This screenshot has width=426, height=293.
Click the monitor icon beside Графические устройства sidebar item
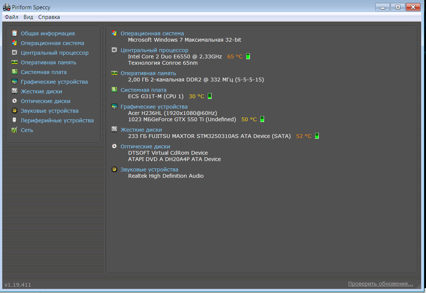click(x=15, y=82)
